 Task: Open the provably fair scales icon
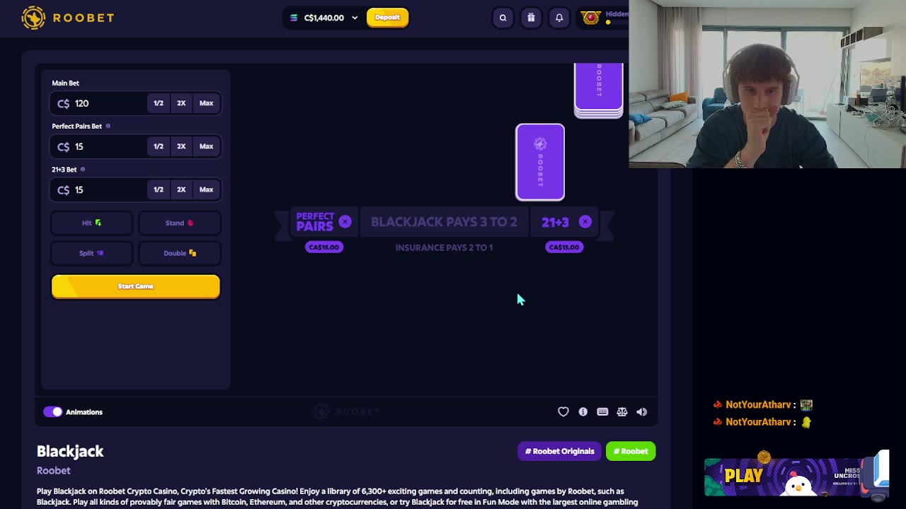[x=622, y=412]
